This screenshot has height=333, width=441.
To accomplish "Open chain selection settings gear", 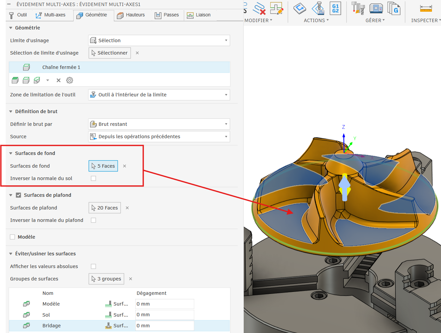I will pos(70,80).
